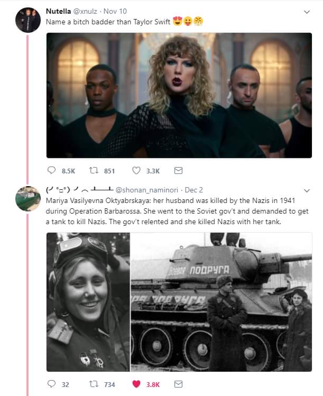Image resolution: width=323 pixels, height=396 pixels.
Task: Open the dropdown chevron on Nutella's tweet
Action: pos(307,12)
